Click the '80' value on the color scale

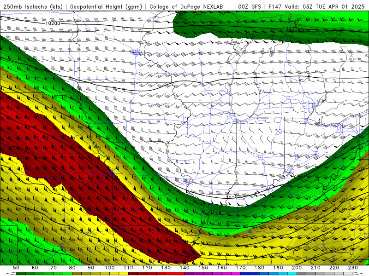coord(72,268)
